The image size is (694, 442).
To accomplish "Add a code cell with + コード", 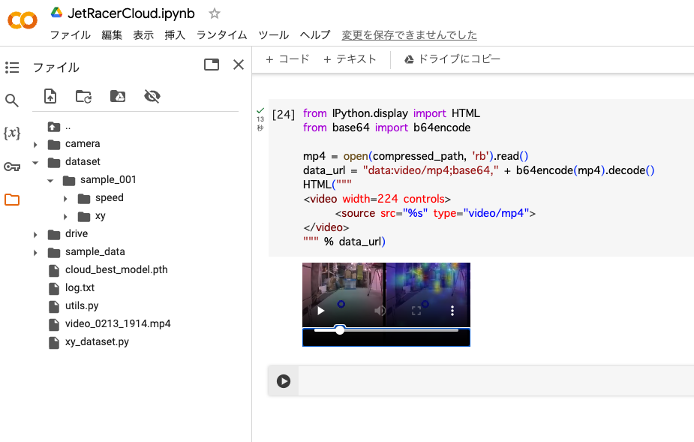I will point(287,59).
